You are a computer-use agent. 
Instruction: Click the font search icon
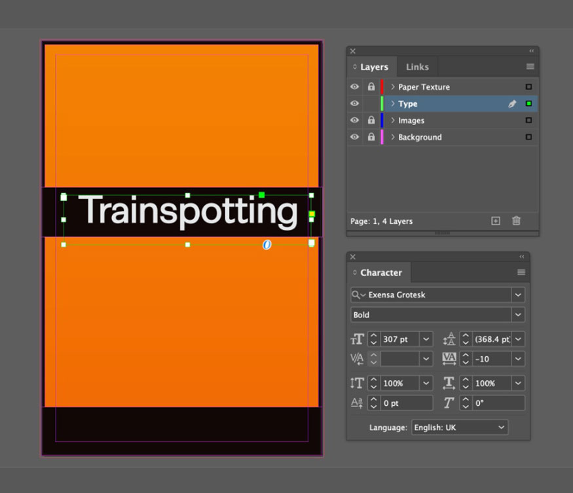358,295
